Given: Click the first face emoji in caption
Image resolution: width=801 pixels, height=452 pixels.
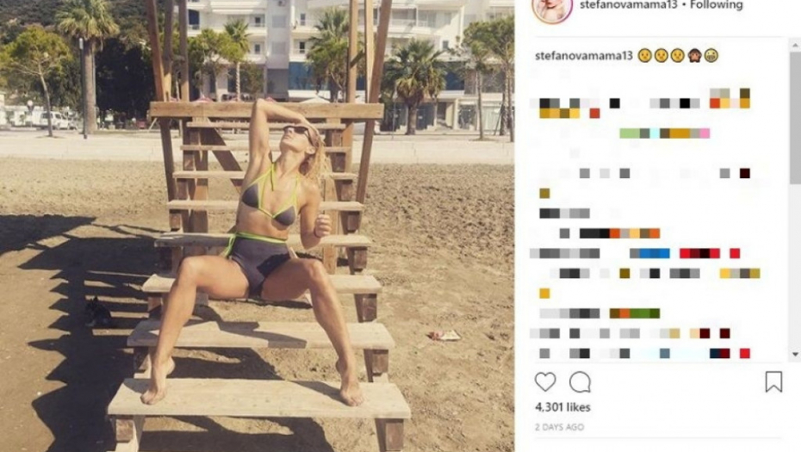Looking at the screenshot, I should [645, 56].
